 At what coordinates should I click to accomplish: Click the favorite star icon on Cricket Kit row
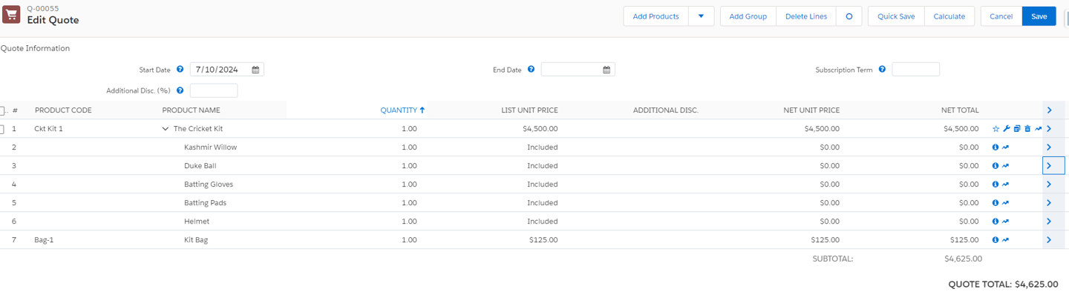click(x=996, y=129)
